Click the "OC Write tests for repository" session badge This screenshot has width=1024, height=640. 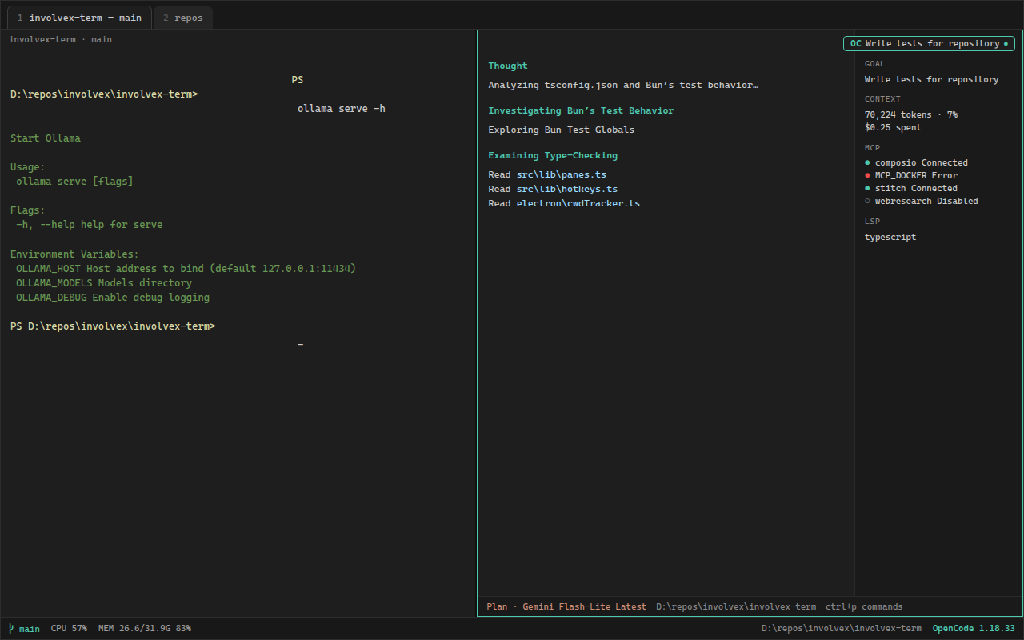pos(929,43)
